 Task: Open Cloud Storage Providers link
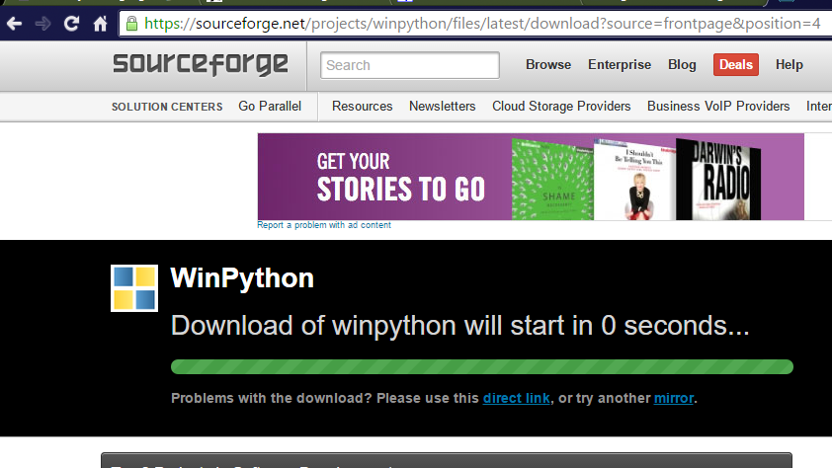tap(561, 106)
